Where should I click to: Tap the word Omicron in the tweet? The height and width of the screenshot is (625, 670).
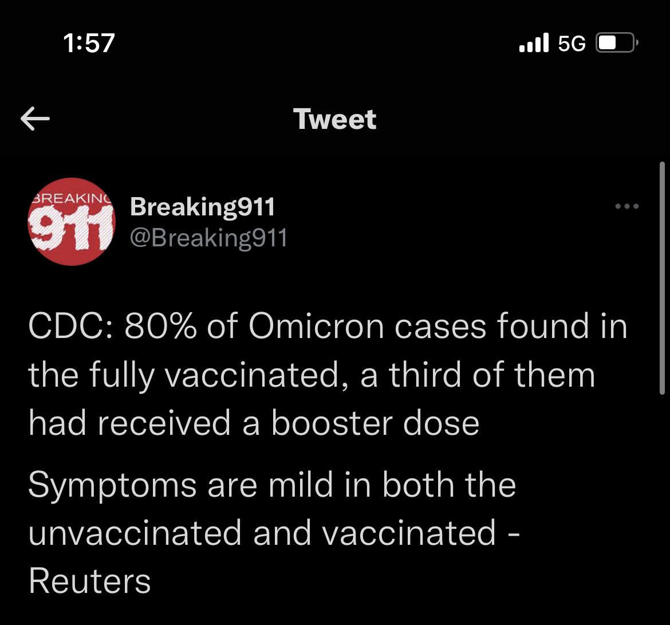(x=316, y=326)
